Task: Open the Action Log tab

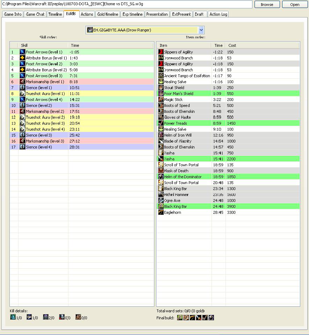Action: 218,14
